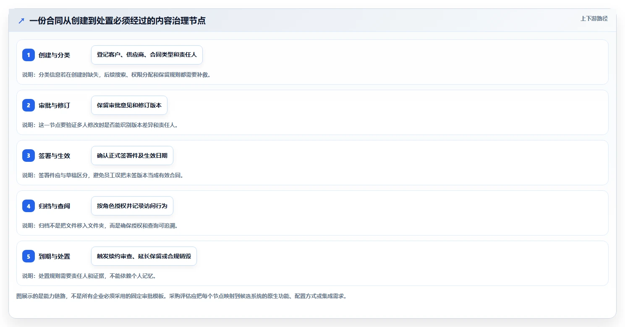Click the note starting 说明：处置规则需要责任人和证据
625x327 pixels.
click(89, 276)
